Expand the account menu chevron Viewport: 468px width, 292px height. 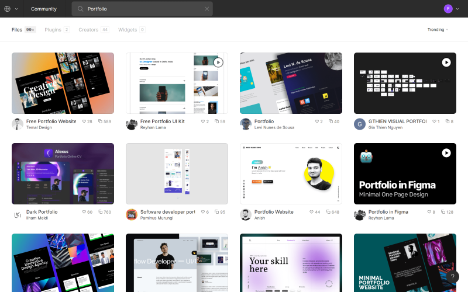pos(457,9)
